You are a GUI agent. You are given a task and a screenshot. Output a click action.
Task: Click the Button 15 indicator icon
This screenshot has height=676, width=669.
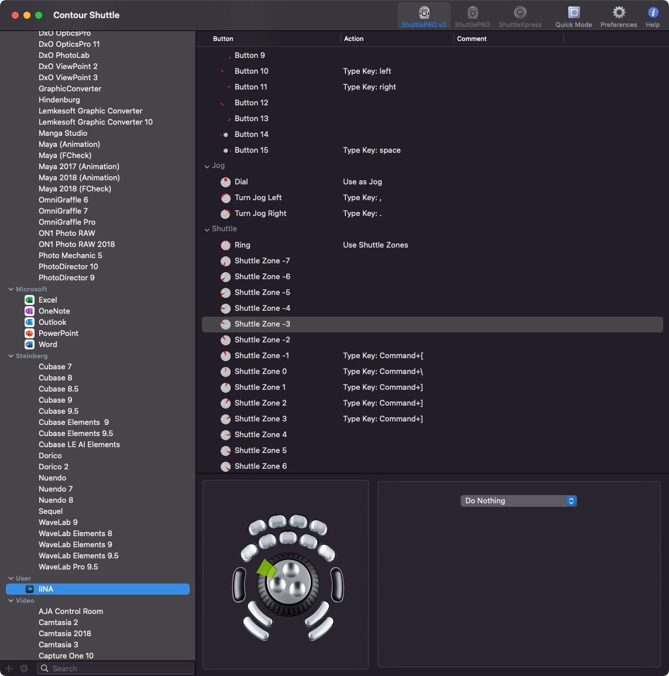(227, 150)
